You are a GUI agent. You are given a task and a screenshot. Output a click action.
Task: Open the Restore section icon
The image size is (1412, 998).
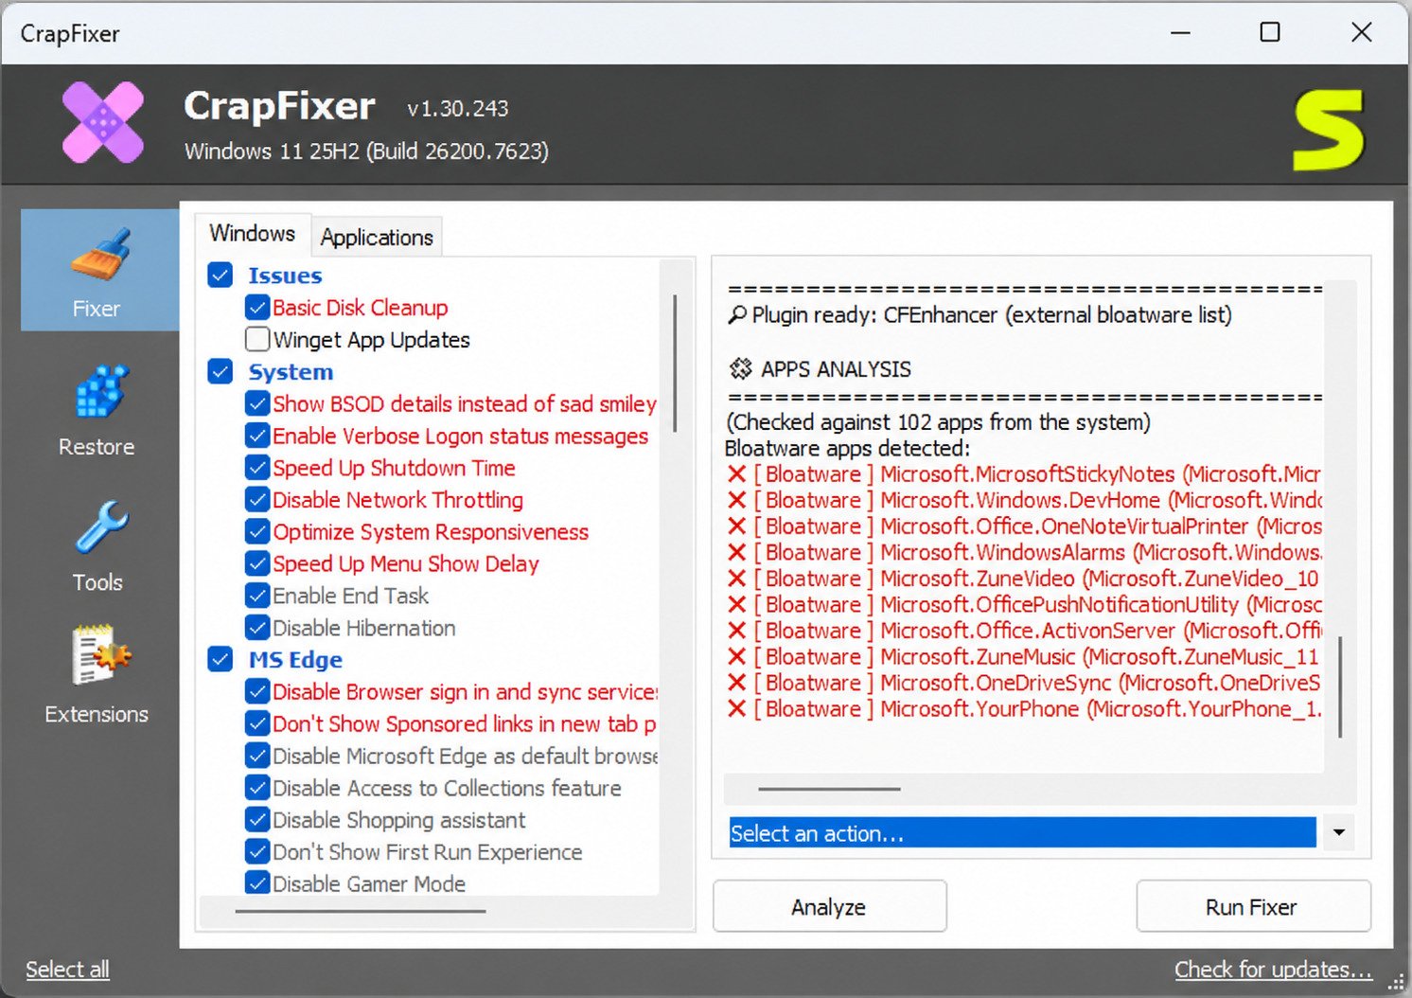[x=99, y=391]
